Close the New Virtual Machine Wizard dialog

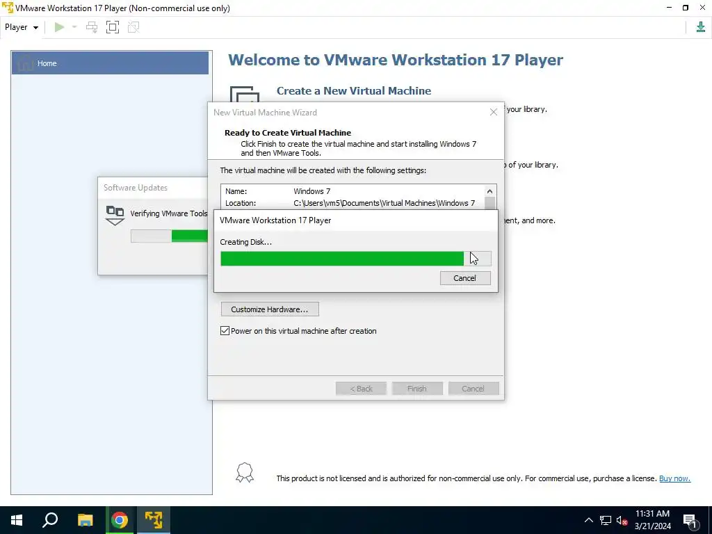(494, 112)
